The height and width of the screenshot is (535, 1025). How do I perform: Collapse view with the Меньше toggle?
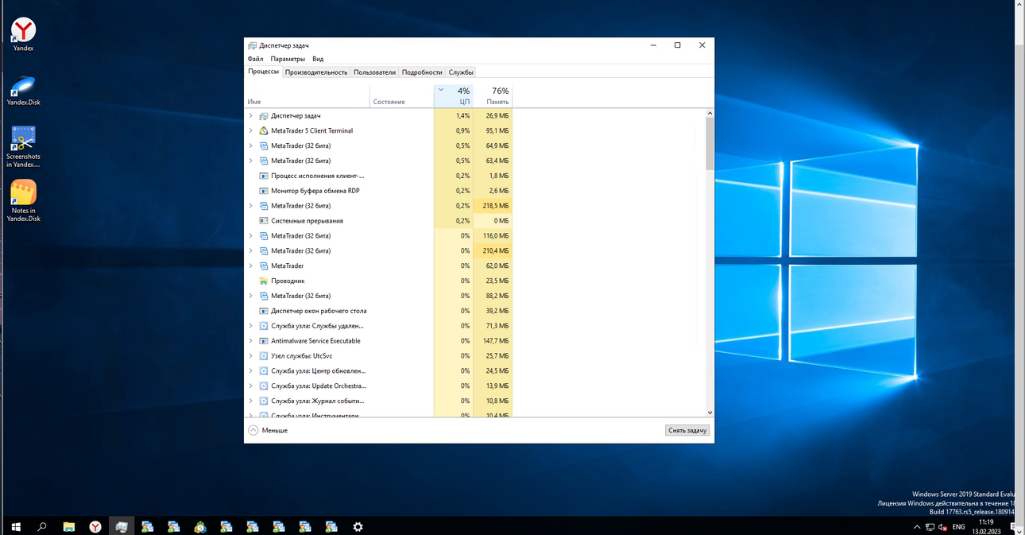(x=268, y=430)
